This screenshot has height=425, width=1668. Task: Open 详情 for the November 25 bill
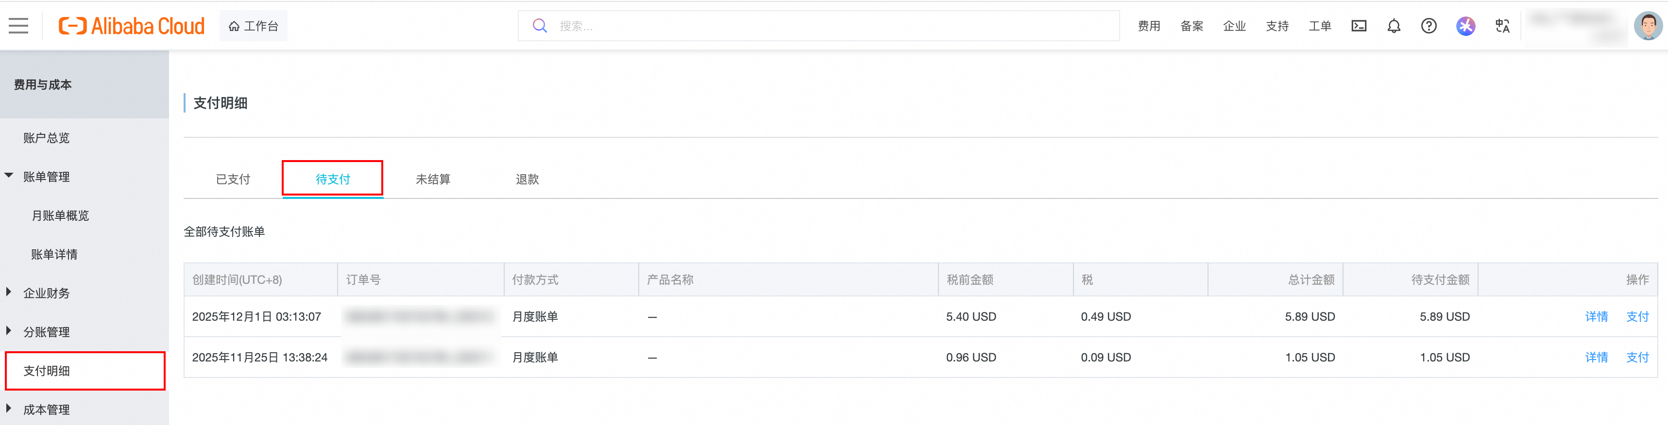pos(1596,357)
